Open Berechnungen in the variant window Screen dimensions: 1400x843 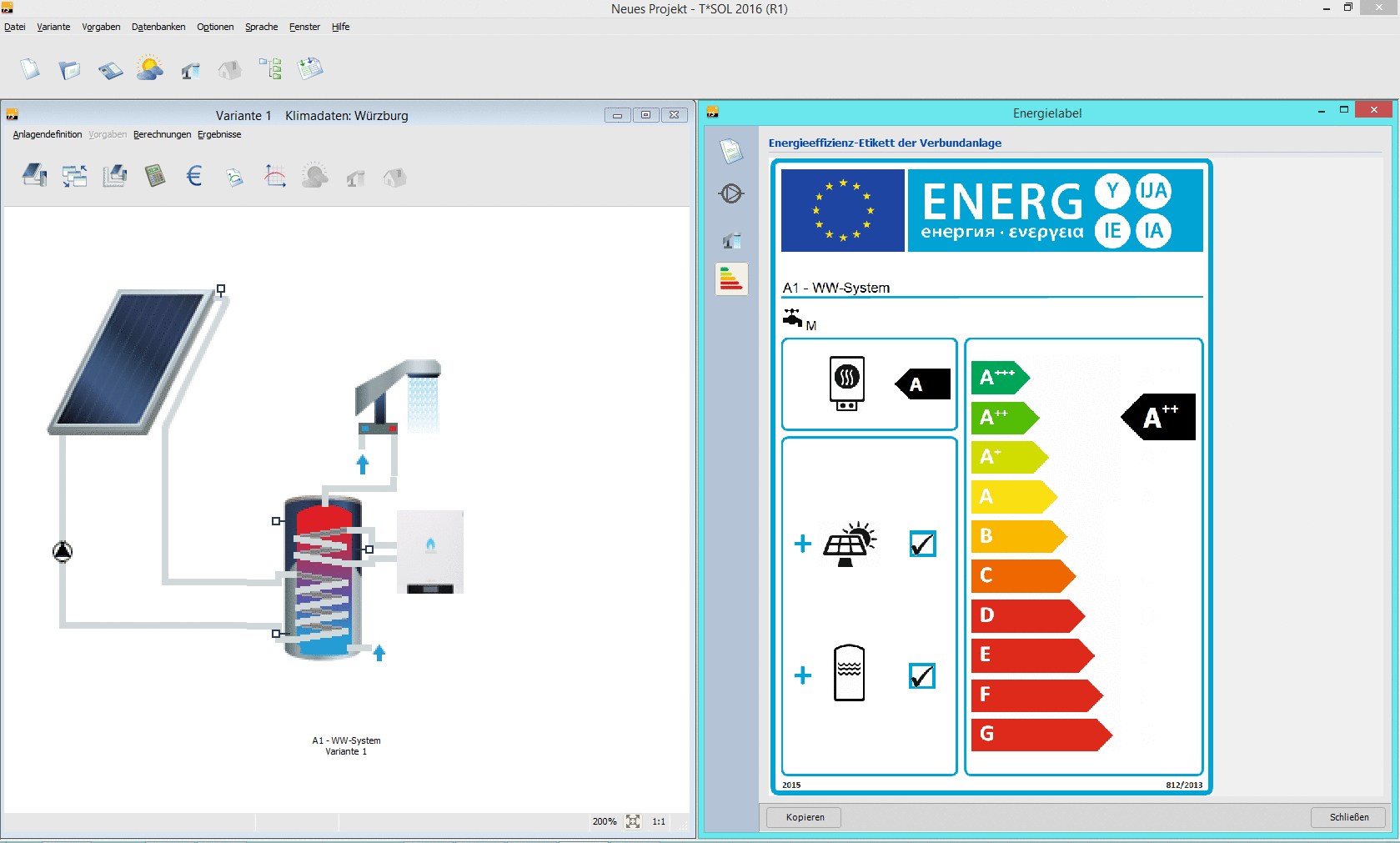click(162, 134)
